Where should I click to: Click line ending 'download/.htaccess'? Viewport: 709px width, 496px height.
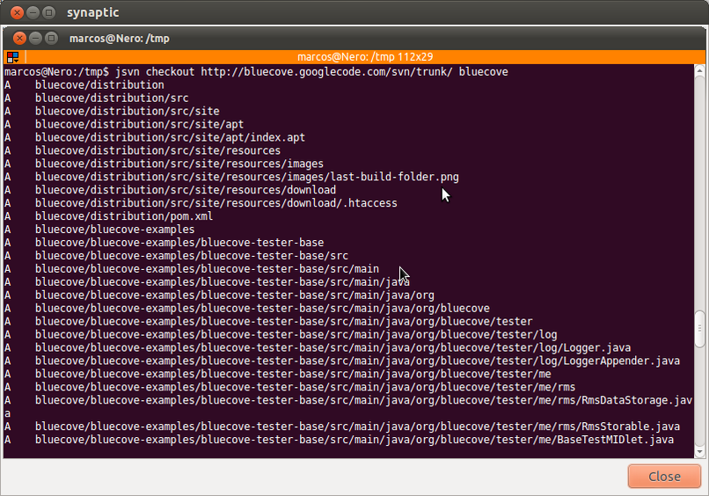pos(216,203)
